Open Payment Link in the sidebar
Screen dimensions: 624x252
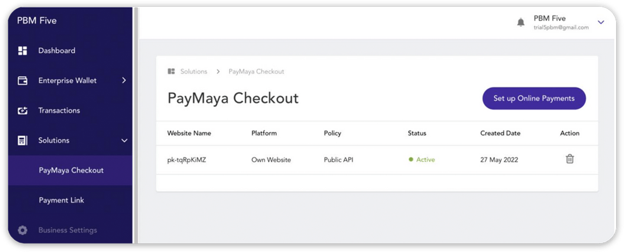(61, 200)
